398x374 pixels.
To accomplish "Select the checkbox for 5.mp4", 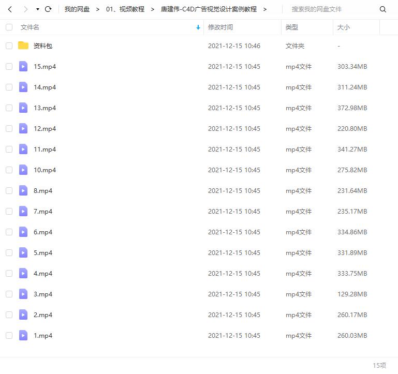I will 9,252.
